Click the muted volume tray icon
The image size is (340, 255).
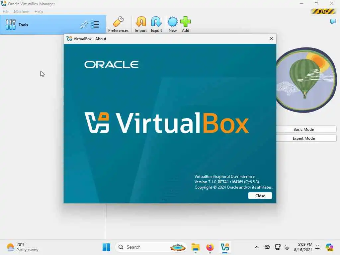(286, 247)
